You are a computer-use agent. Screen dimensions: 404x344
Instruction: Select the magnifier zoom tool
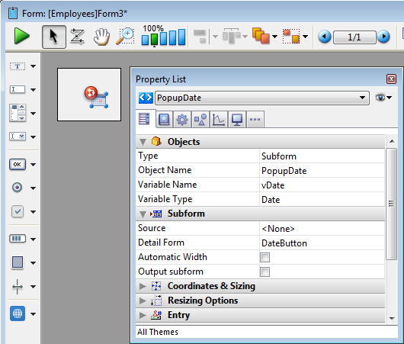pos(126,37)
